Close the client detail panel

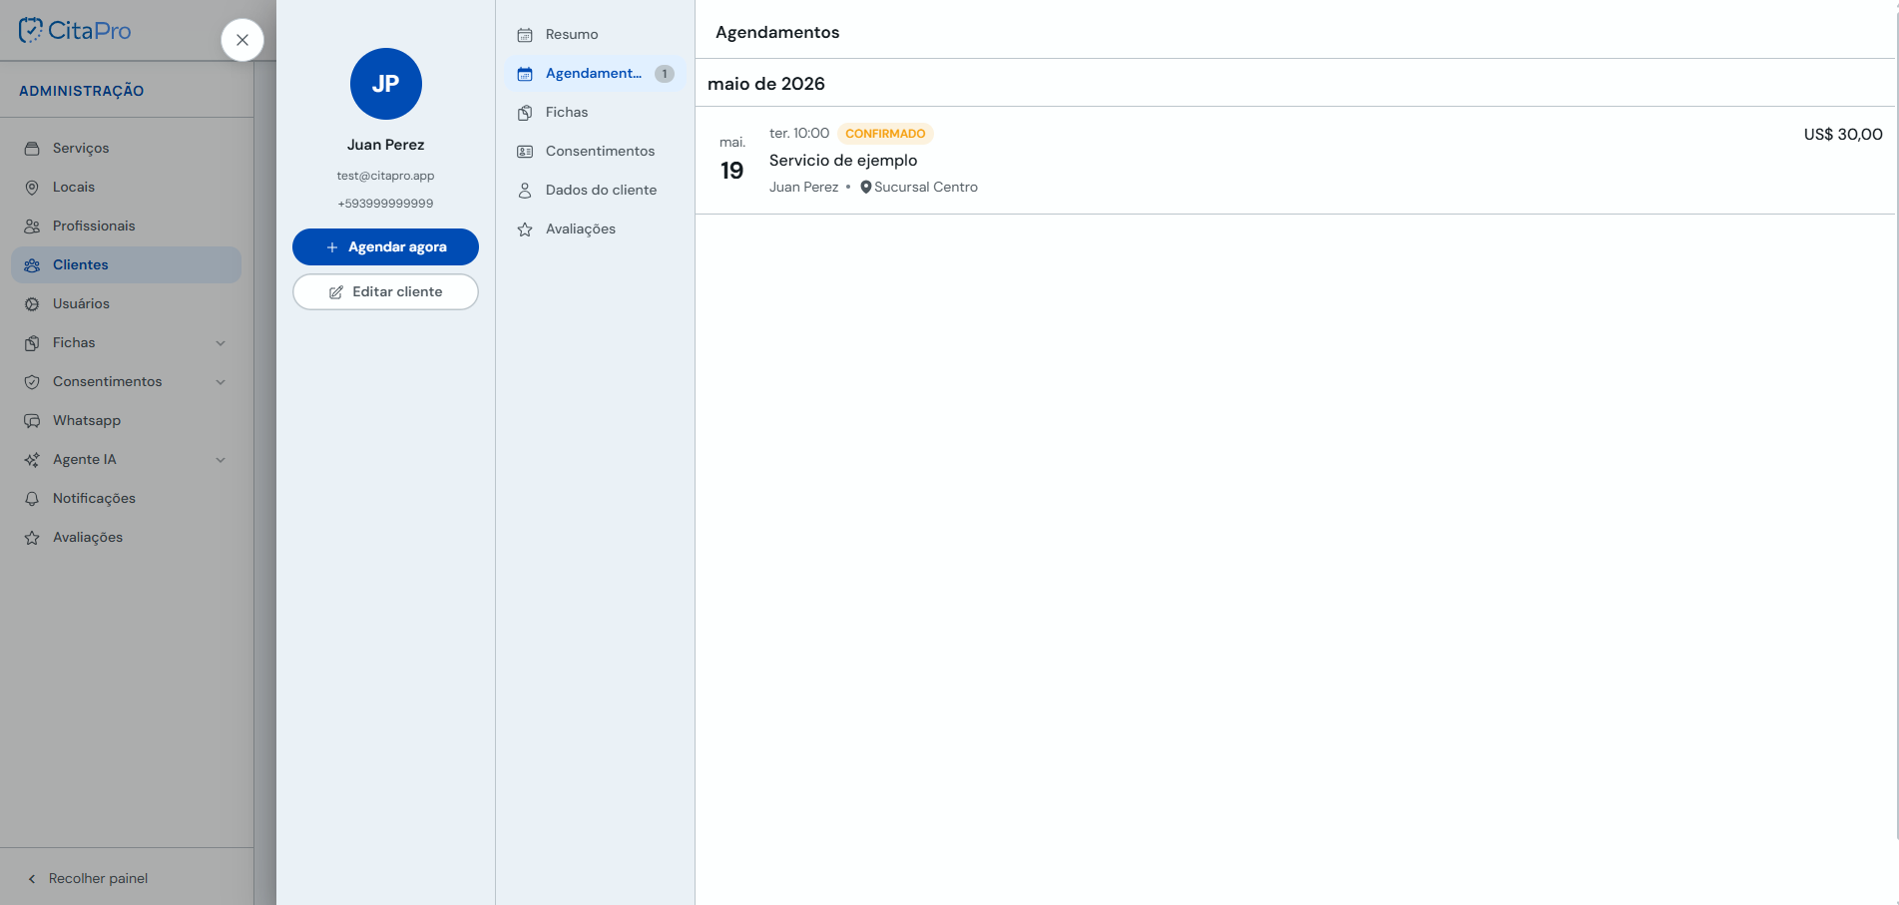click(242, 40)
